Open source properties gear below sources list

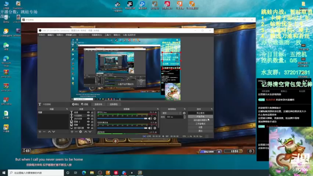(81, 132)
